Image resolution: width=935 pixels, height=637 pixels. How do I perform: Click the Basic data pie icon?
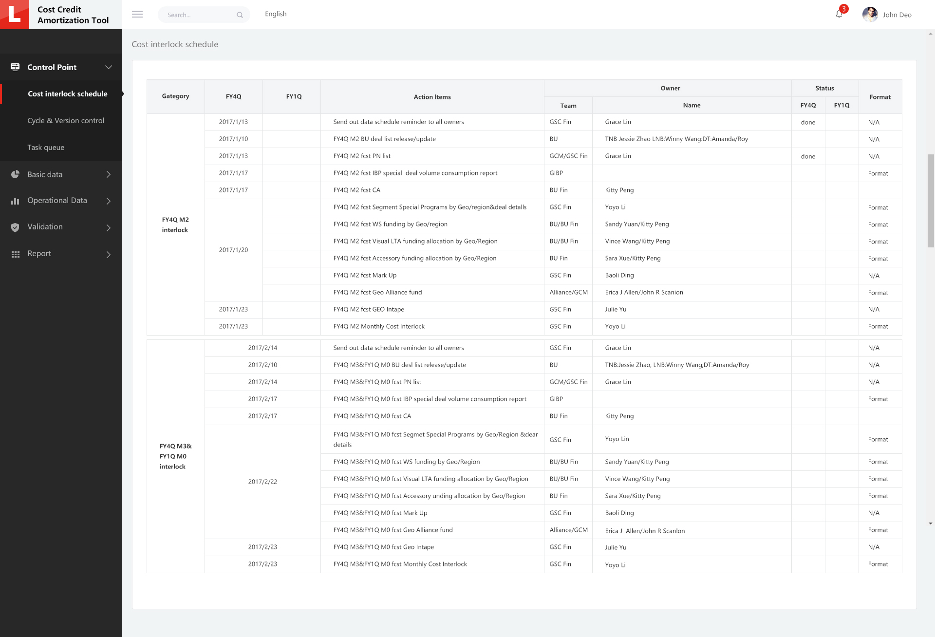click(15, 174)
